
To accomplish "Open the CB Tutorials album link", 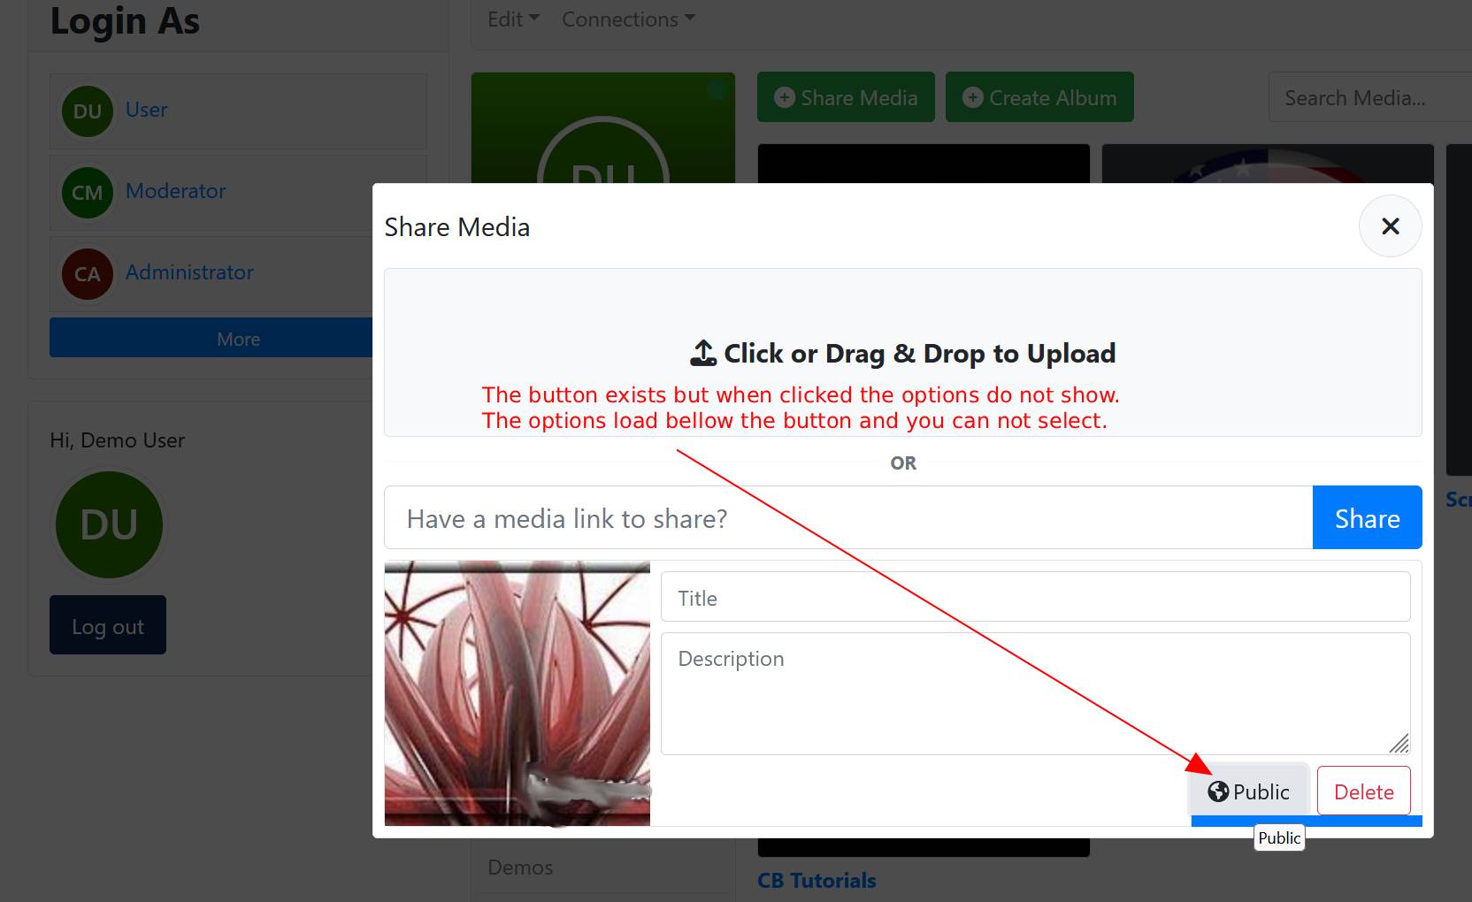I will [x=816, y=881].
